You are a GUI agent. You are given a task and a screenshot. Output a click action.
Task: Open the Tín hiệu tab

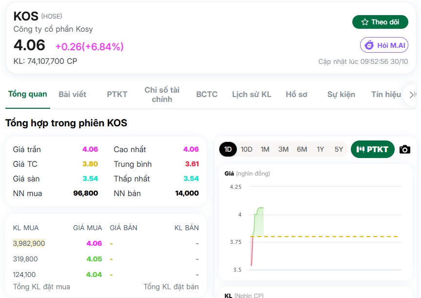click(x=386, y=94)
